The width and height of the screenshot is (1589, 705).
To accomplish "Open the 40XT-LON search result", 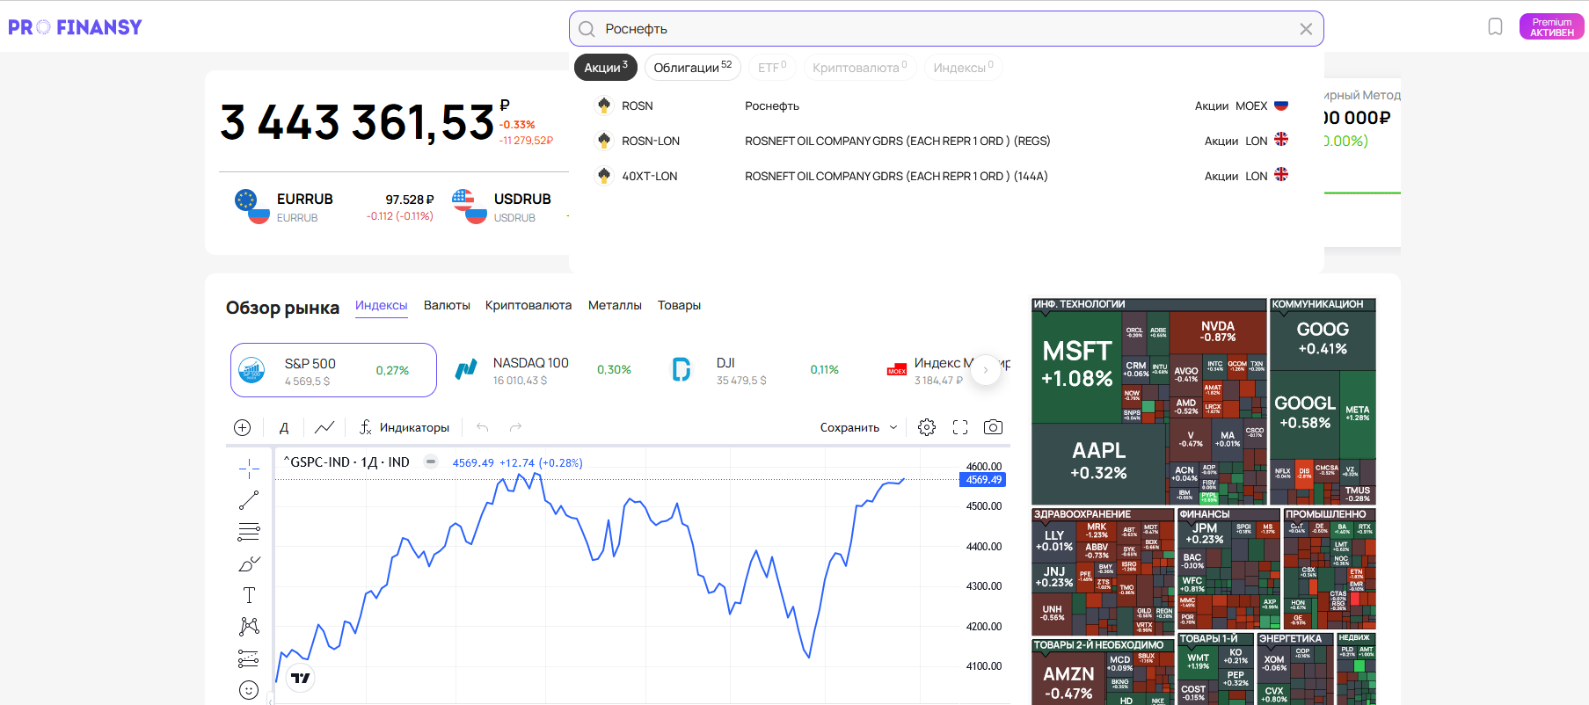I will 941,176.
